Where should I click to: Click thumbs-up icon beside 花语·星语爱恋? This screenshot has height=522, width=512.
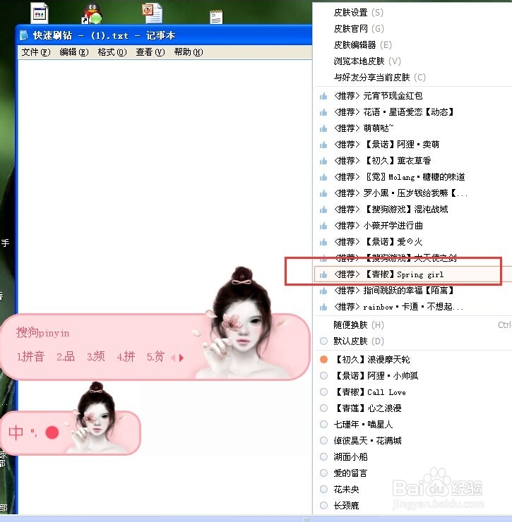click(323, 112)
